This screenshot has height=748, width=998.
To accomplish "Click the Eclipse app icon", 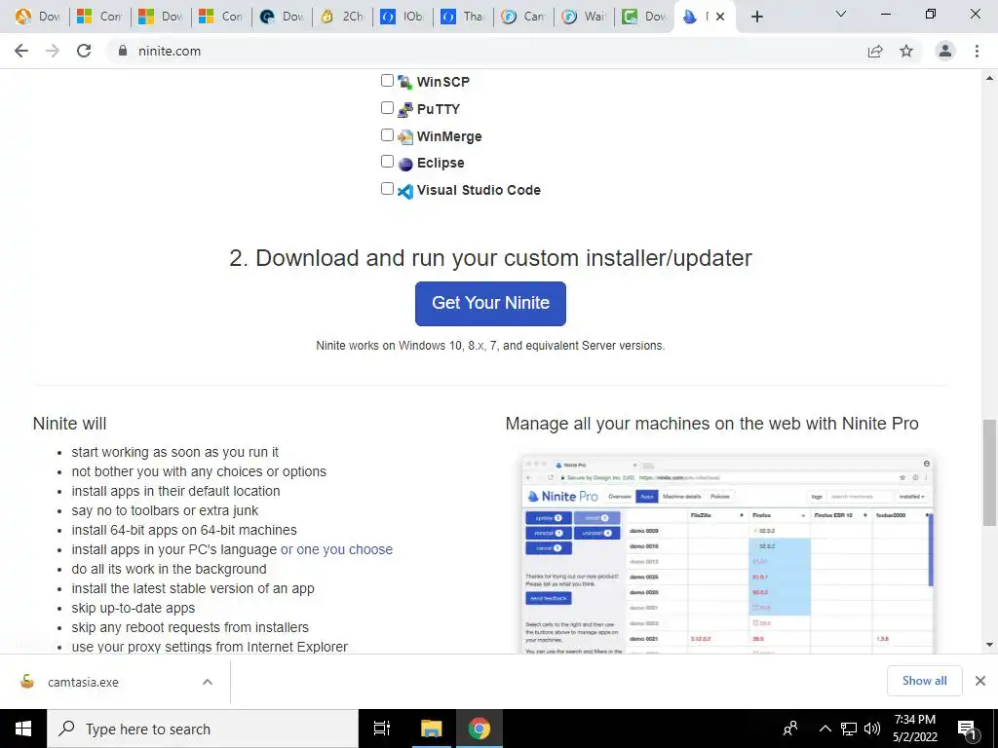I will point(405,164).
